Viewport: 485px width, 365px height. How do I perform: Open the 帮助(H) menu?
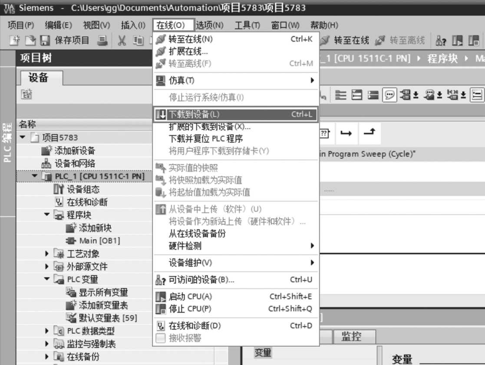click(x=324, y=25)
